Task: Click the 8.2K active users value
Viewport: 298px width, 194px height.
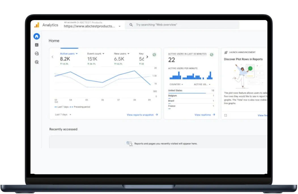Action: pyautogui.click(x=65, y=59)
